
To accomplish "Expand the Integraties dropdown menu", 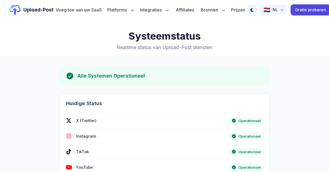I will tap(154, 10).
